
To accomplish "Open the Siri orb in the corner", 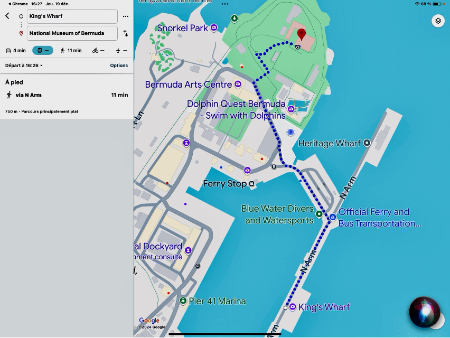I will click(425, 312).
